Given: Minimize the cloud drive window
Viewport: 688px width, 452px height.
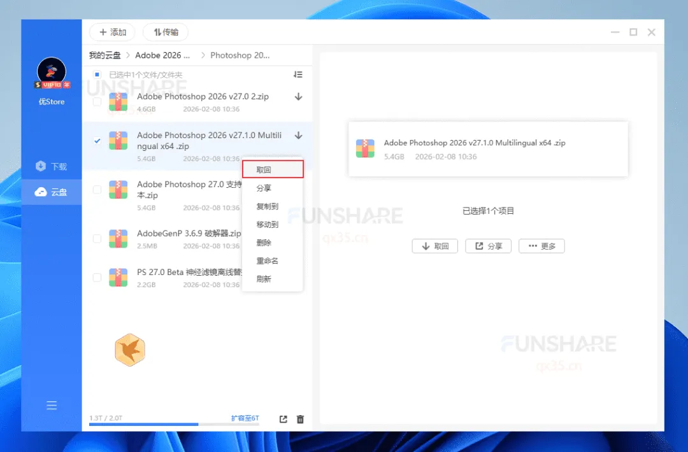Looking at the screenshot, I should [x=615, y=32].
